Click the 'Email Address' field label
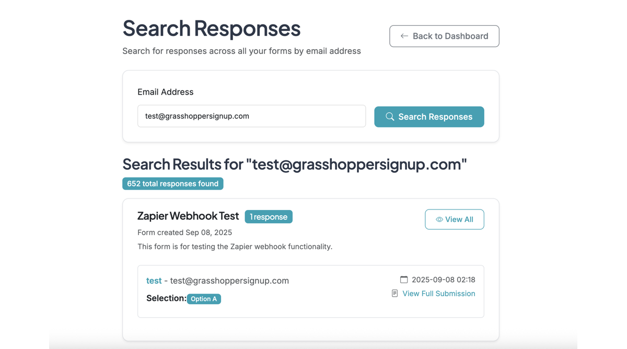Image resolution: width=627 pixels, height=349 pixels. click(166, 92)
